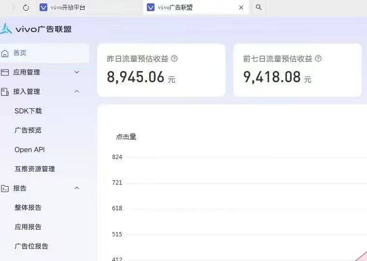The height and width of the screenshot is (261, 367).
Task: Click the 接入管理 document icon
Action: coord(5,92)
